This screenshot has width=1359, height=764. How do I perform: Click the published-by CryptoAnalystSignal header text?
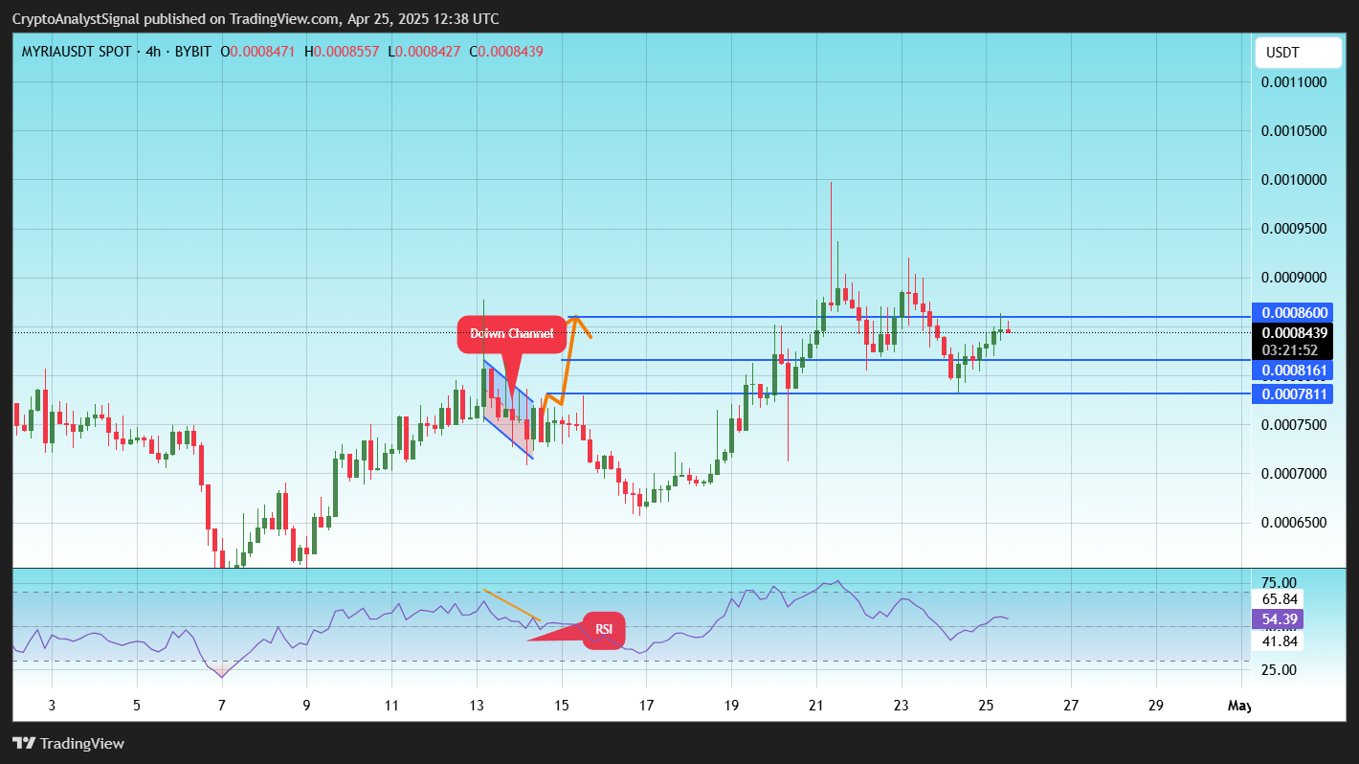[255, 19]
